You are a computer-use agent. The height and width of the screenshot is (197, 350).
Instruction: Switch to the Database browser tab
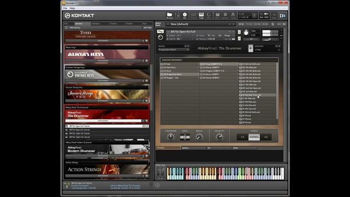point(96,24)
